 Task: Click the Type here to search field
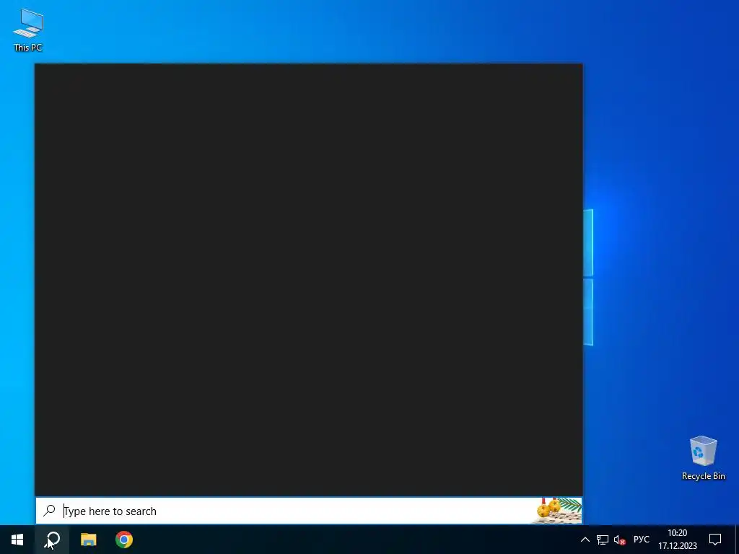click(x=309, y=511)
